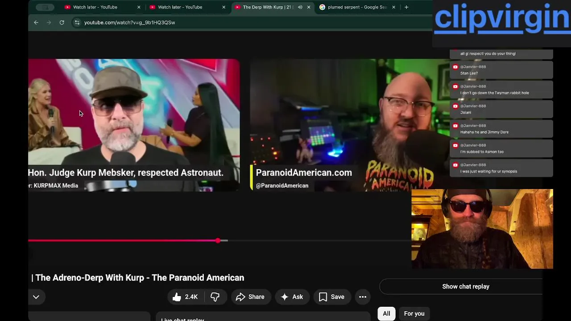Click YouTube icon beside 'Stan Lee?' message
Screen dimensions: 571x321
[x=455, y=67]
